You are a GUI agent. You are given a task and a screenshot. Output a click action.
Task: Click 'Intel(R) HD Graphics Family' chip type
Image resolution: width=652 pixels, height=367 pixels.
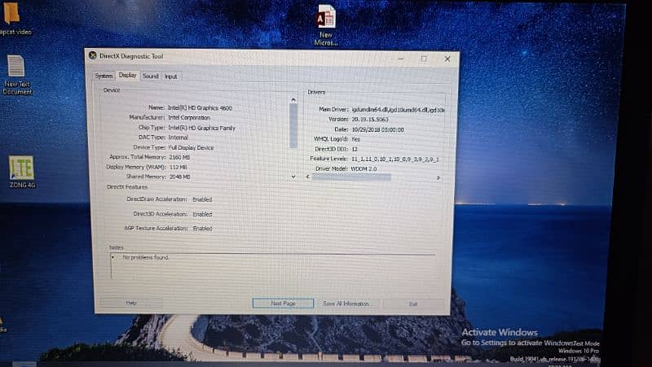201,128
